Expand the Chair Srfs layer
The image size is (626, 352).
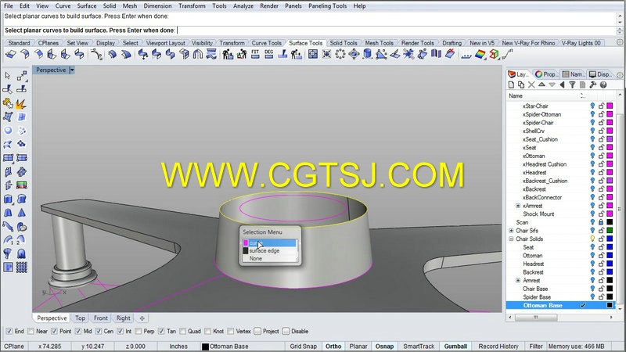511,230
